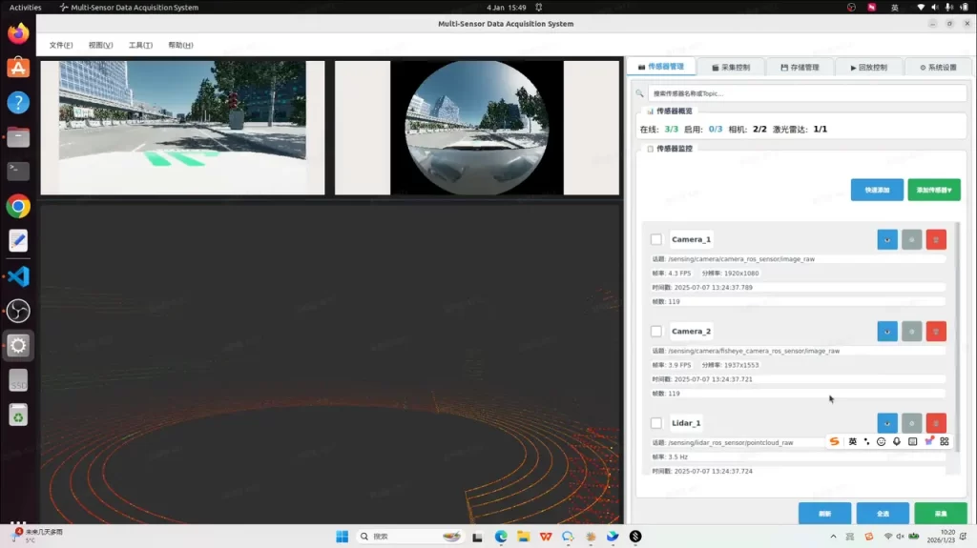The width and height of the screenshot is (977, 548).
Task: Open Ubuntu Software from the dock
Action: click(18, 68)
